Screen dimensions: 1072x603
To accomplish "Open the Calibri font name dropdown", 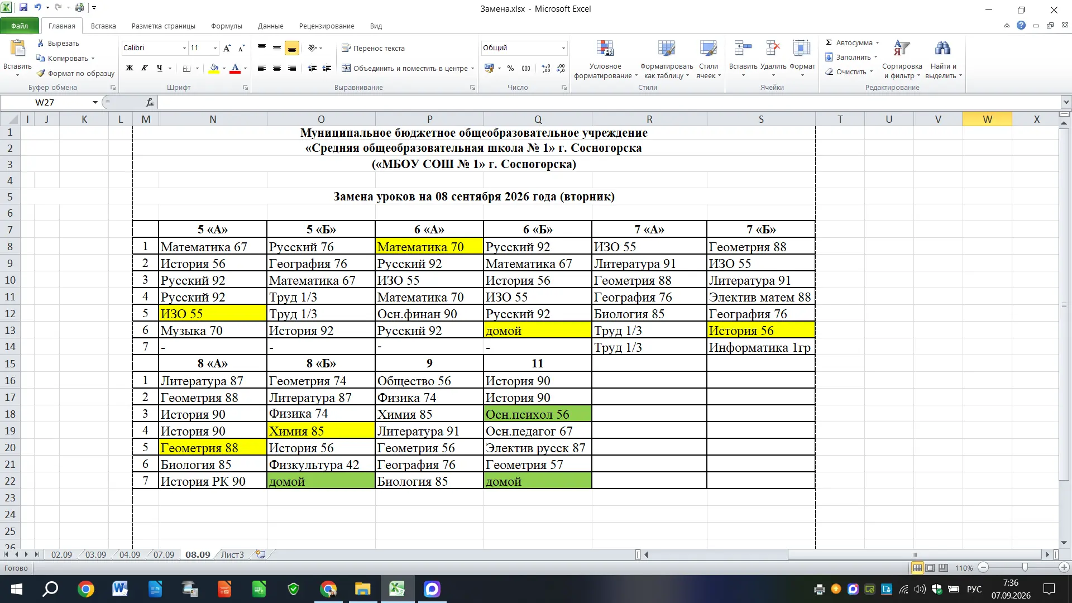I will pos(184,48).
